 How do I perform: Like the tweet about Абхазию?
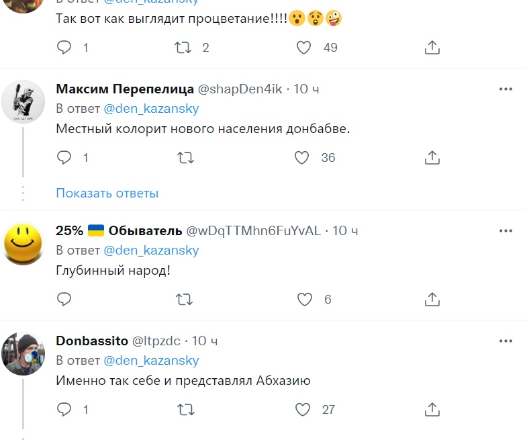pyautogui.click(x=302, y=409)
